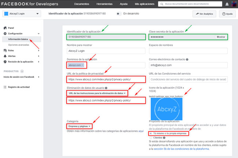Click Correo electrónico de contacto field
Viewport: 238px width, 158px height.
pyautogui.click(x=188, y=65)
